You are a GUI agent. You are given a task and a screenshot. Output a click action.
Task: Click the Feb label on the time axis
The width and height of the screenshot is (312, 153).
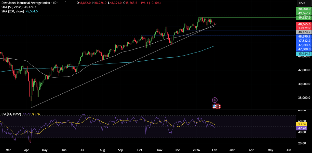pos(215,150)
